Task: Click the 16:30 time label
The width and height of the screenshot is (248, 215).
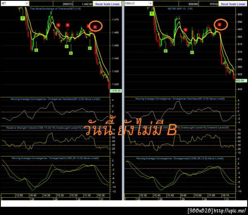Action: pos(101,196)
